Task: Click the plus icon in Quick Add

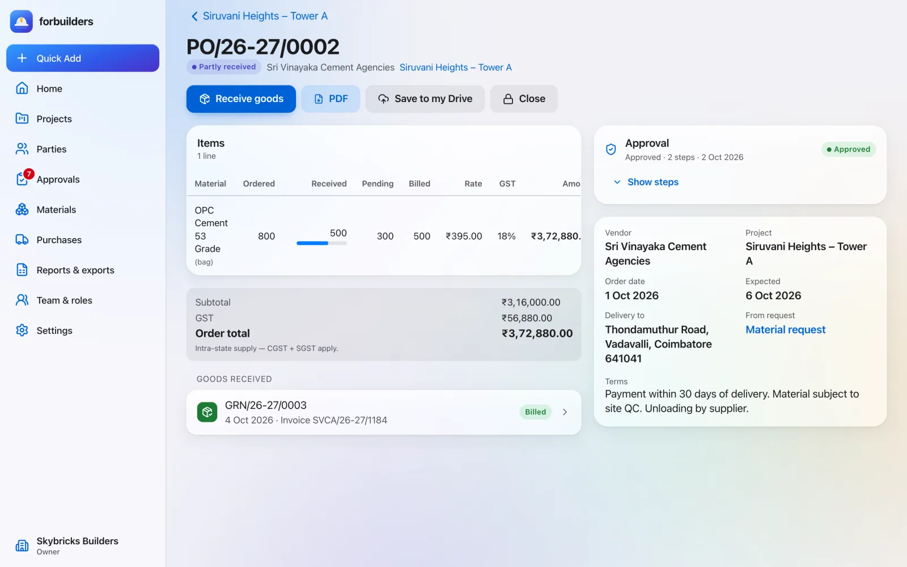Action: pyautogui.click(x=22, y=58)
